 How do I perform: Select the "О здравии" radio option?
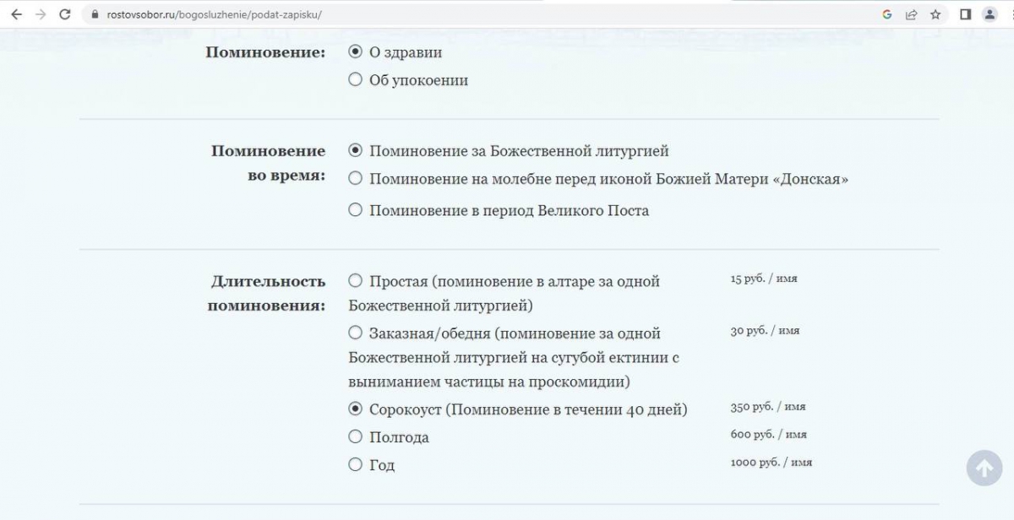coord(356,51)
